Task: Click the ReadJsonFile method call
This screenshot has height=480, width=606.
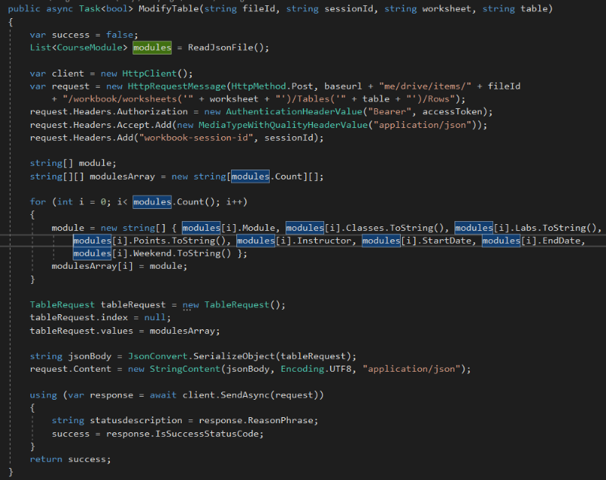Action: pos(220,48)
